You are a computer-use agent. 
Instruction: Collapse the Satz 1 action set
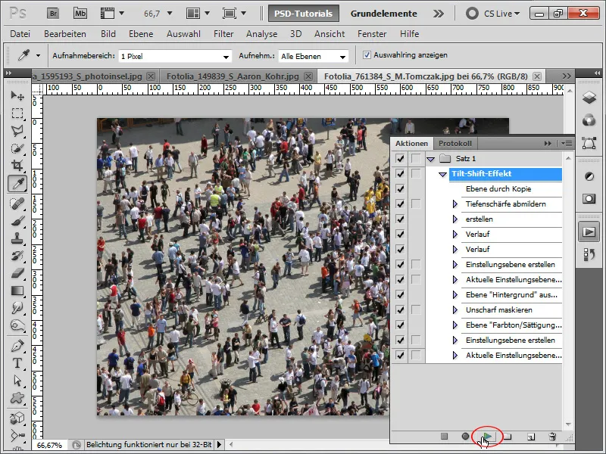tap(430, 159)
